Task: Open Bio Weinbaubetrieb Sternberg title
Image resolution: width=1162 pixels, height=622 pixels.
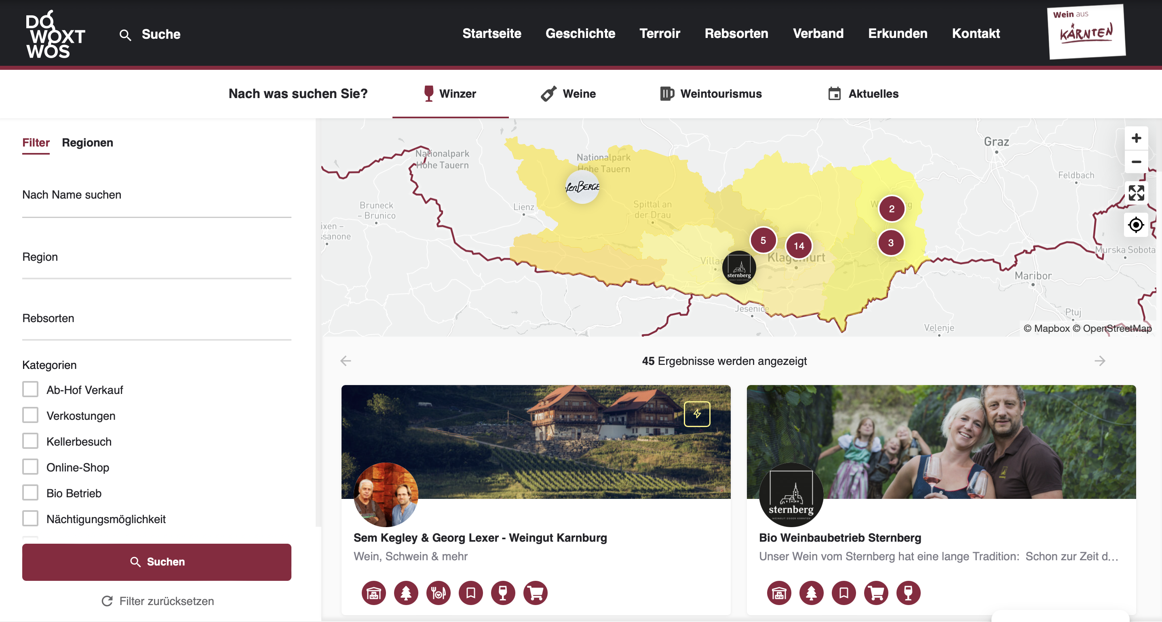Action: click(840, 538)
